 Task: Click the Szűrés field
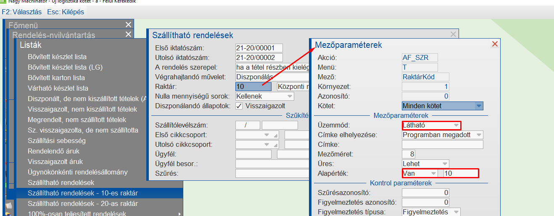tap(272, 173)
